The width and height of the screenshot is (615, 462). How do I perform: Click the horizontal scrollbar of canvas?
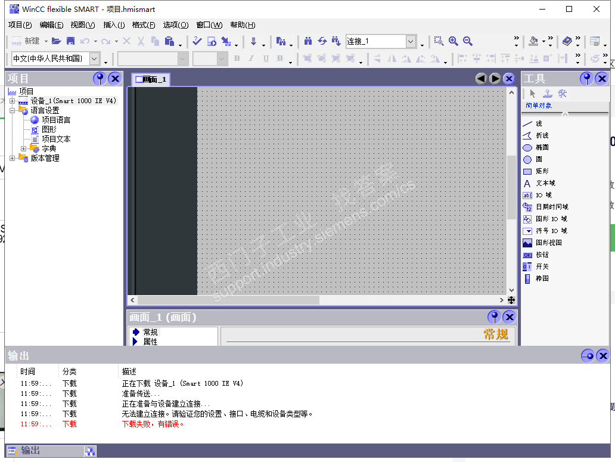pos(228,300)
